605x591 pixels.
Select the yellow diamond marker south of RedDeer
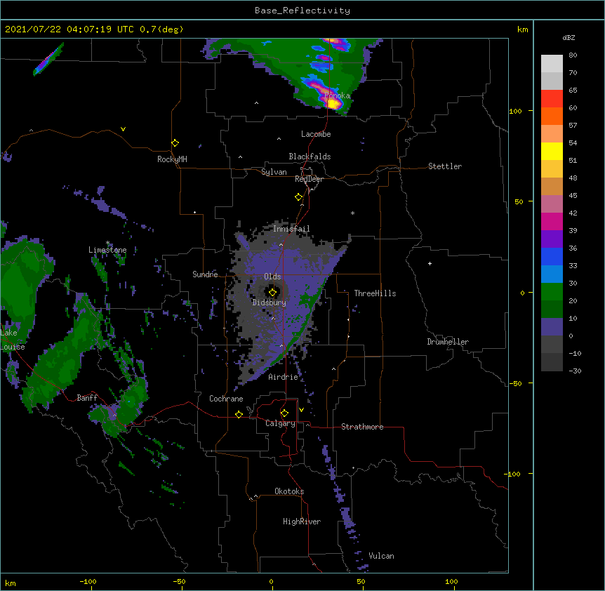tap(299, 197)
